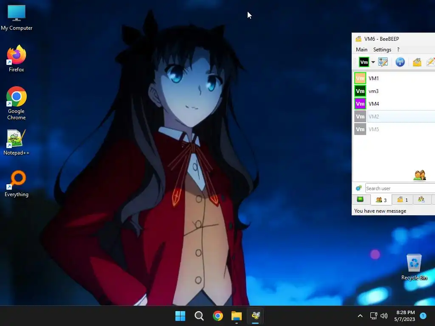Open the Notepad++ desktop shortcut

(17, 142)
